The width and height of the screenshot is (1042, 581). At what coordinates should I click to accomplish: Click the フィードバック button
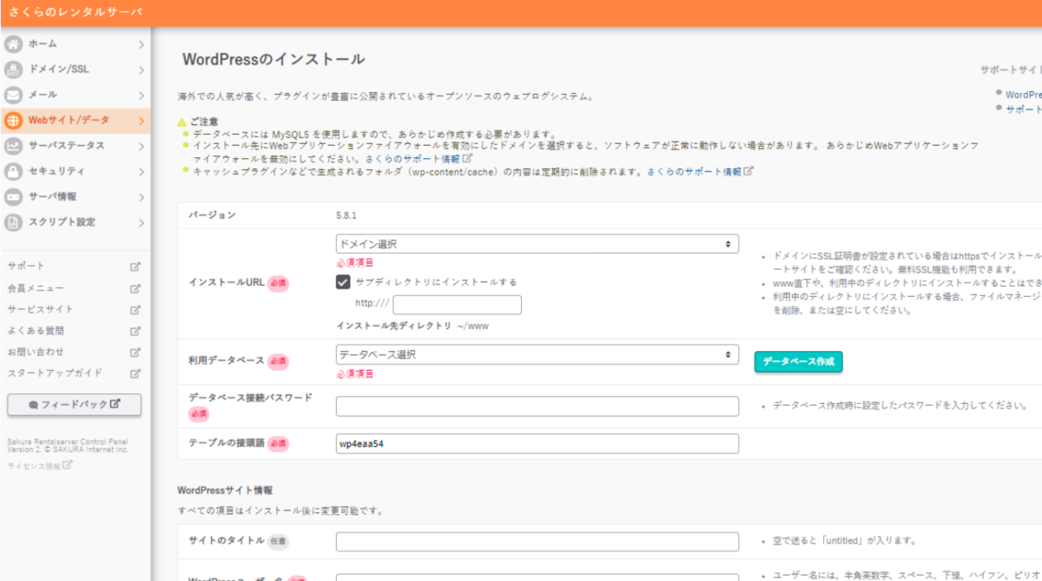[74, 405]
